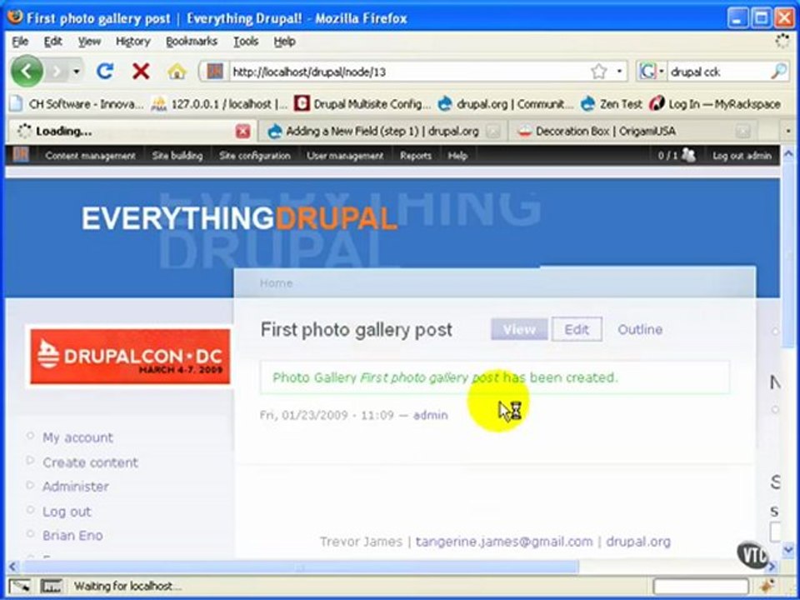Switch to the Adding a New Field tab
Image resolution: width=800 pixels, height=600 pixels.
[x=382, y=132]
